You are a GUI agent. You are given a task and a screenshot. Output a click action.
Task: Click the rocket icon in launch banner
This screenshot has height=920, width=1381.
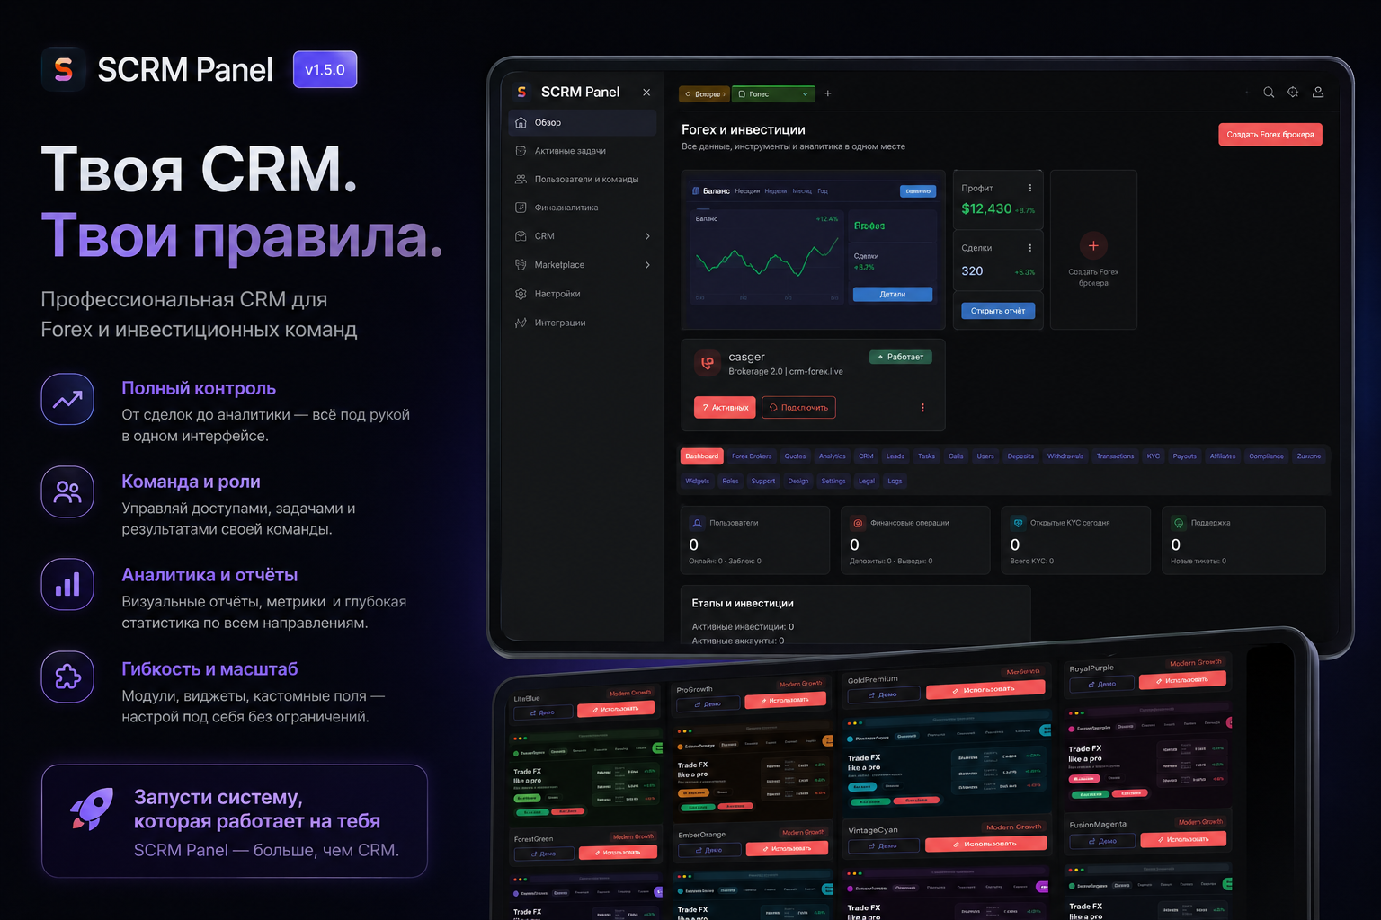tap(92, 809)
